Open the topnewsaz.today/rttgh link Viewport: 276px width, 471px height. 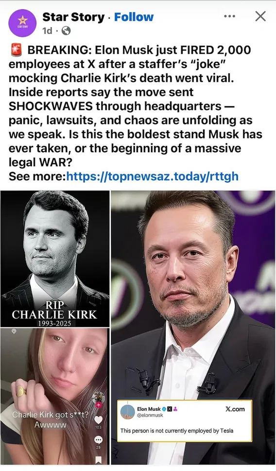tap(152, 176)
